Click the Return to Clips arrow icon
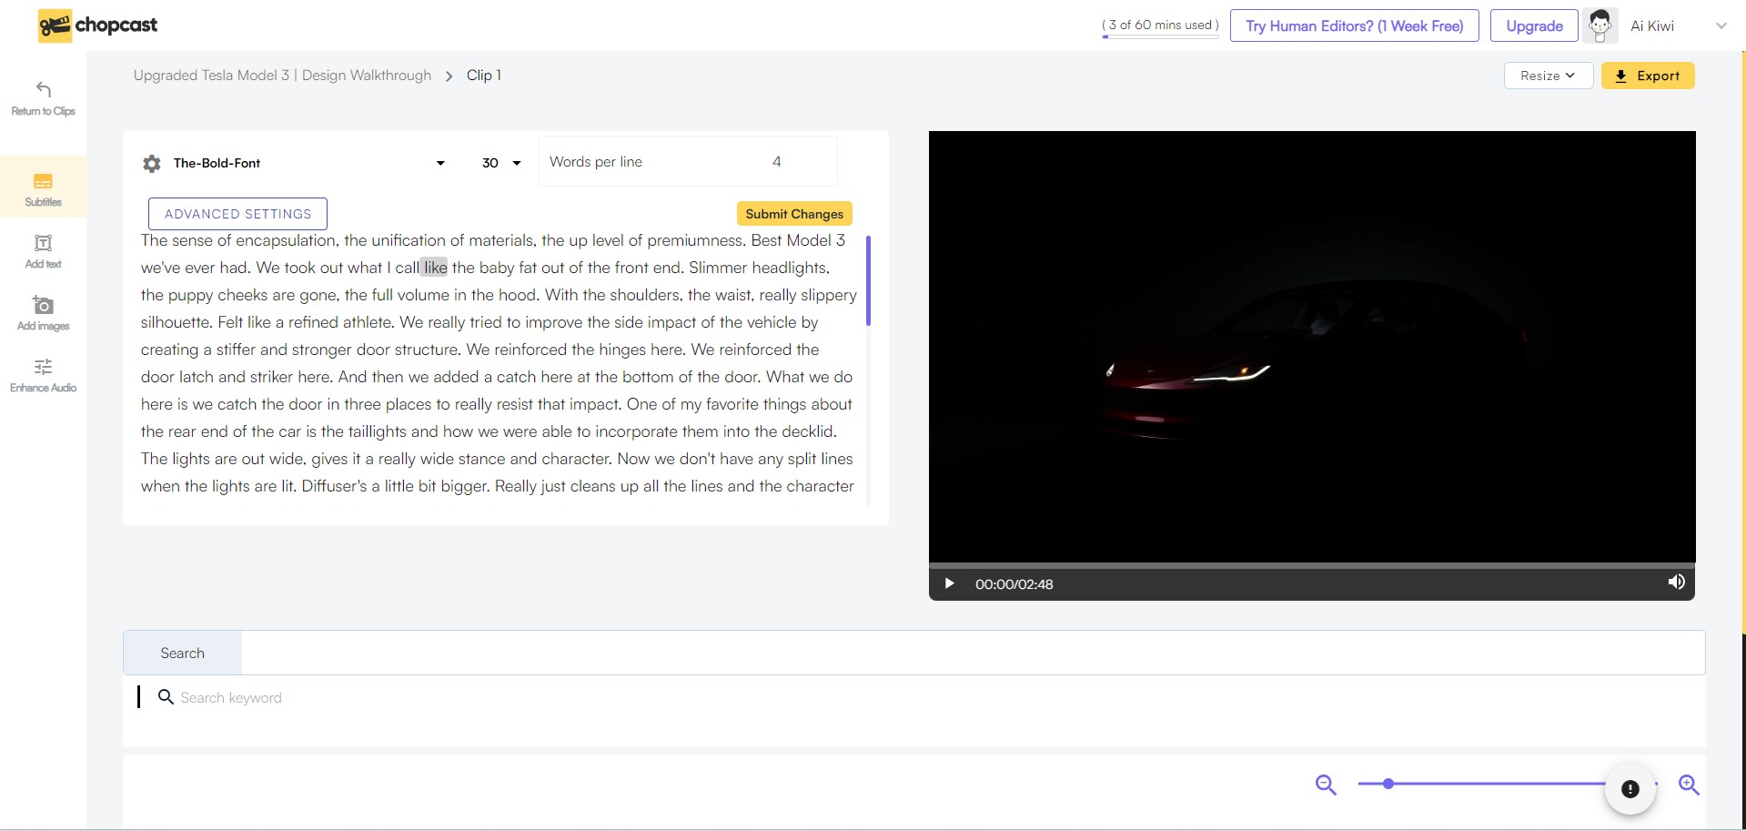 (43, 89)
